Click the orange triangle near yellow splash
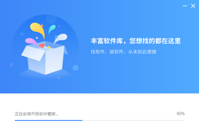The image size is (199, 139). [42, 25]
